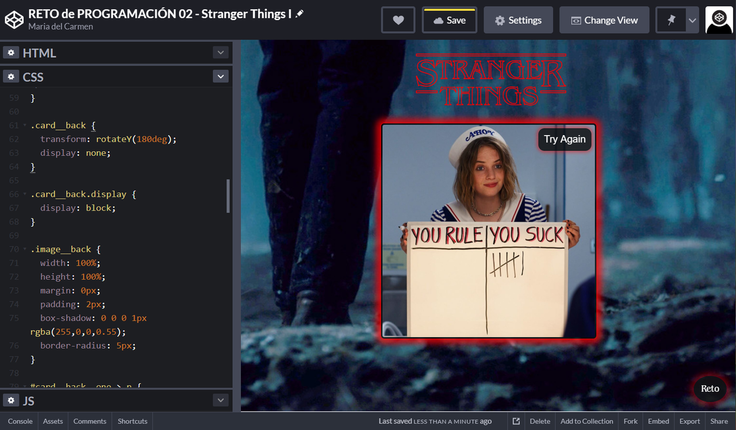Open the Comments panel
The width and height of the screenshot is (736, 430).
pos(90,421)
